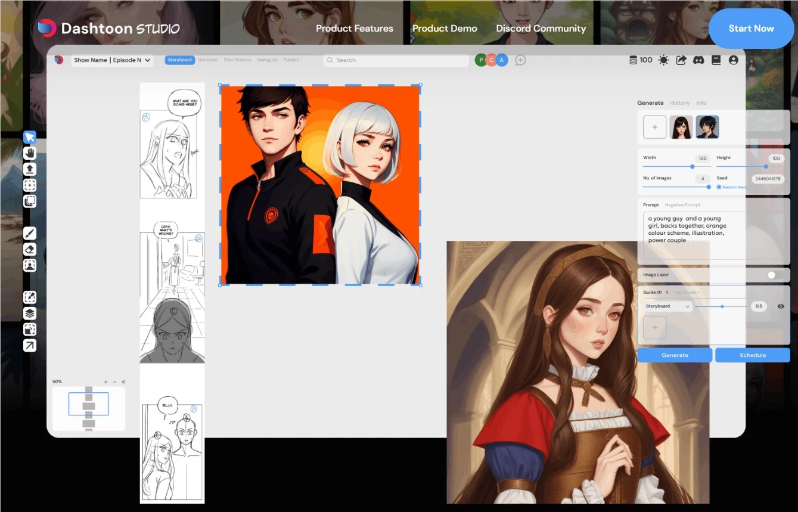Click Add Guide + link

687,292
